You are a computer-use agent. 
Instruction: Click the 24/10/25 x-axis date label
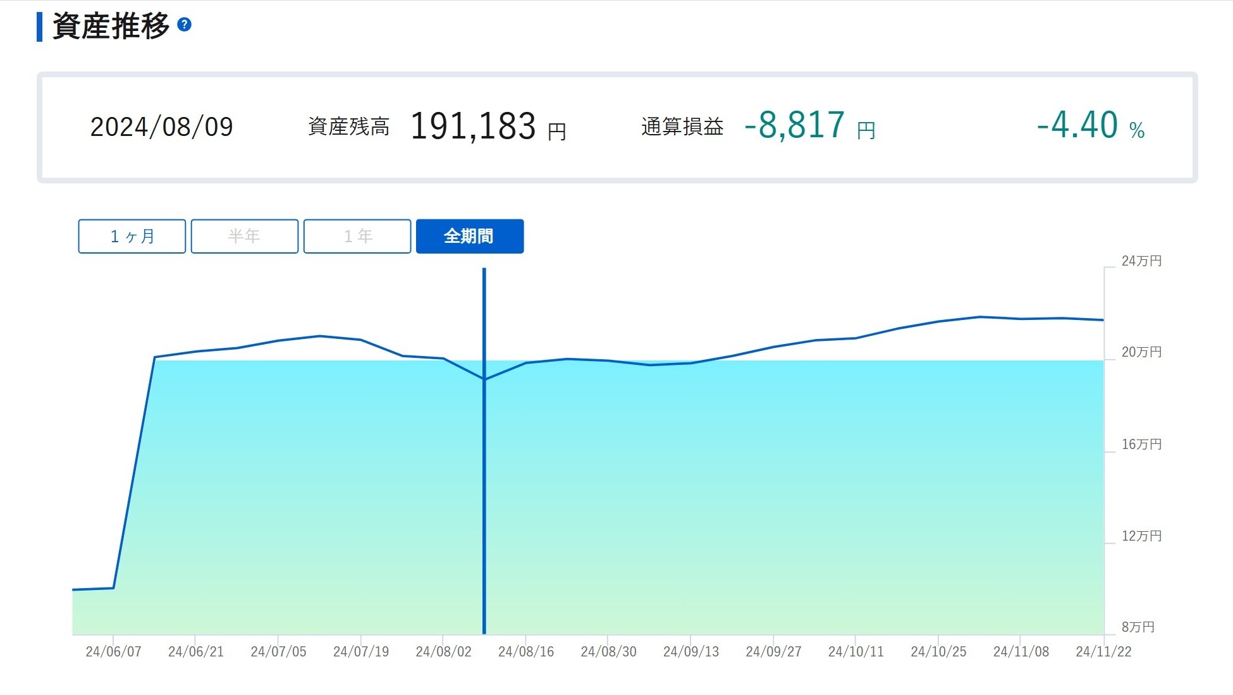pyautogui.click(x=938, y=651)
